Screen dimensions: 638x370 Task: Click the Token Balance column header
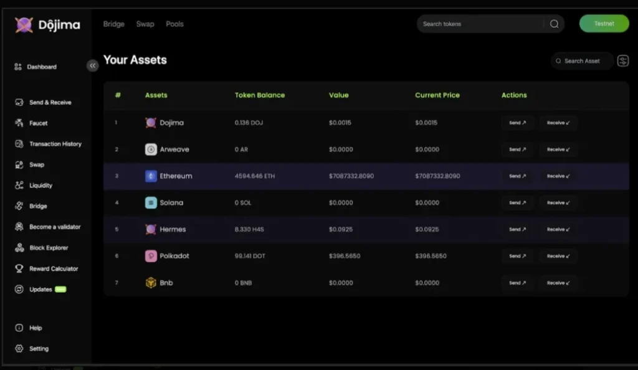click(x=260, y=95)
